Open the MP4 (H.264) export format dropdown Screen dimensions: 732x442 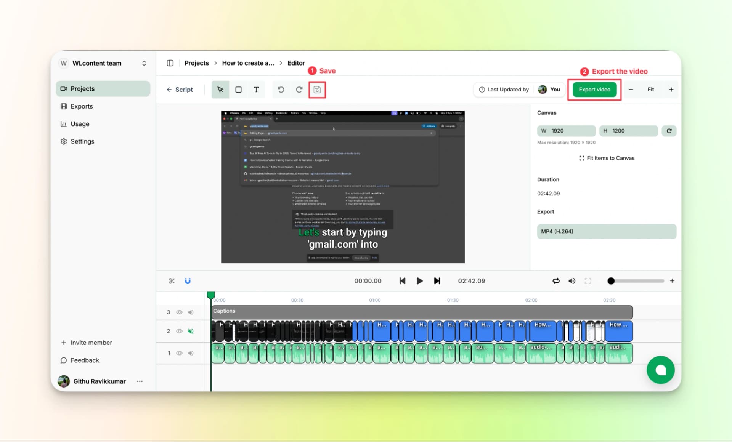606,231
